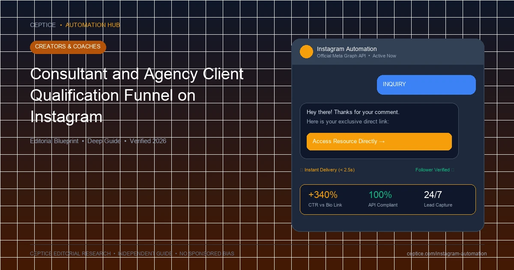The height and width of the screenshot is (270, 514).
Task: Click the Verified 2026 text
Action: click(148, 141)
